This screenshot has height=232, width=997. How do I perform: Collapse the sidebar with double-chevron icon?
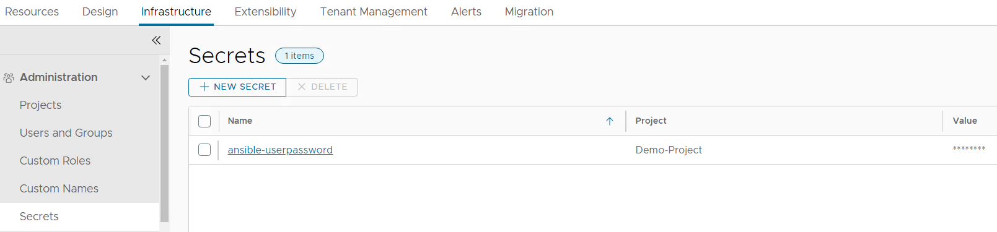[x=156, y=40]
